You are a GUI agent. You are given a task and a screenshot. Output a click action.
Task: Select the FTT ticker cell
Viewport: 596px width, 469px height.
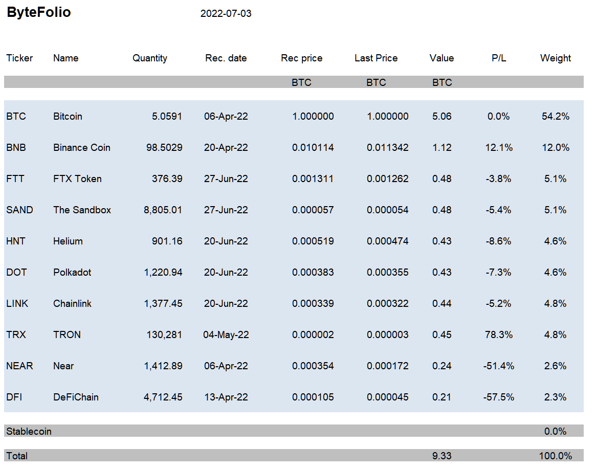coord(15,178)
